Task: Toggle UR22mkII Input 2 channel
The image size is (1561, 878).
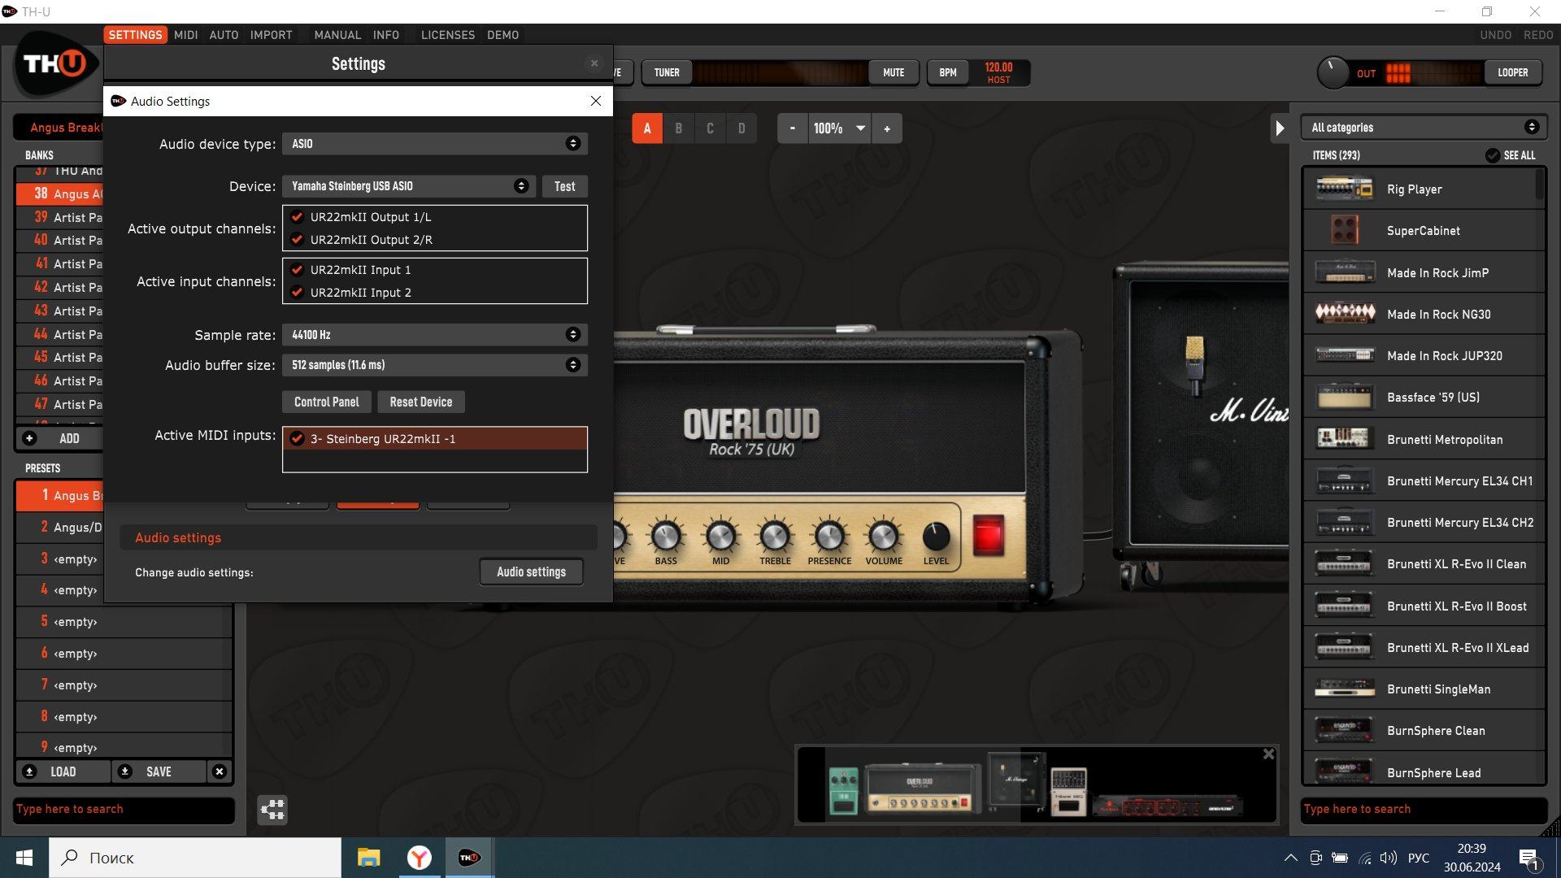Action: 298,293
